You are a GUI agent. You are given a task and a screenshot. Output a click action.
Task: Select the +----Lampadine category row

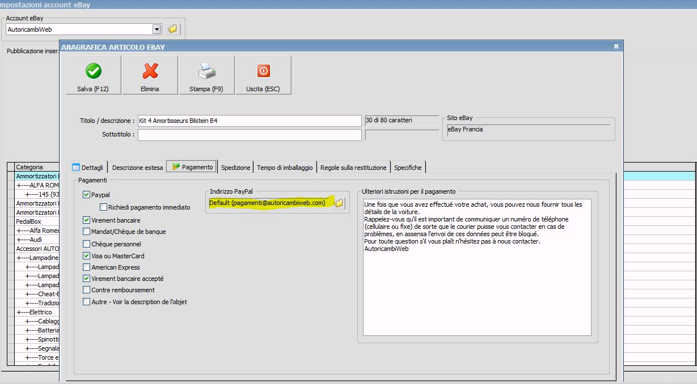pyautogui.click(x=37, y=258)
